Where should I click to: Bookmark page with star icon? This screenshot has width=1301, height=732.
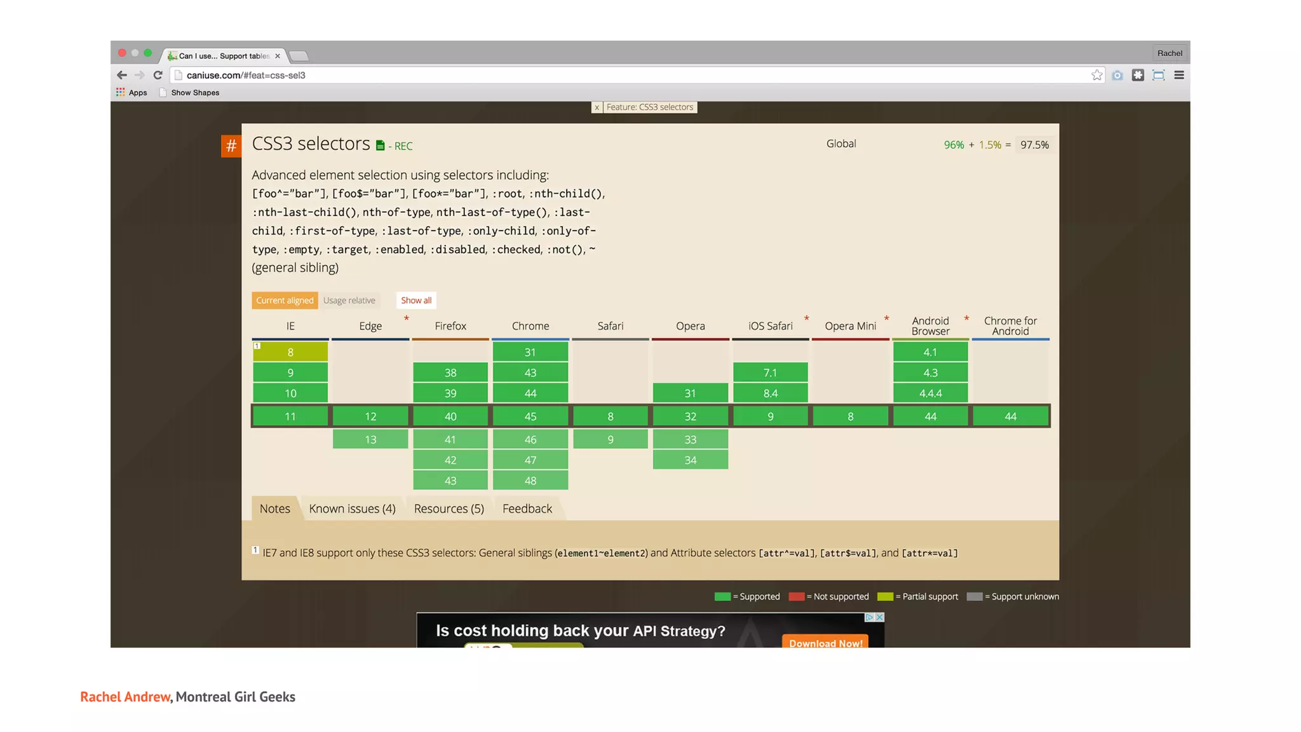pos(1096,75)
